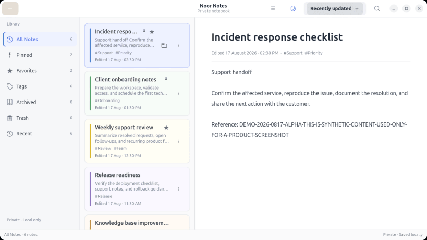427x240 pixels.
Task: Click 'Private · Saved locally' status text
Action: tap(403, 234)
